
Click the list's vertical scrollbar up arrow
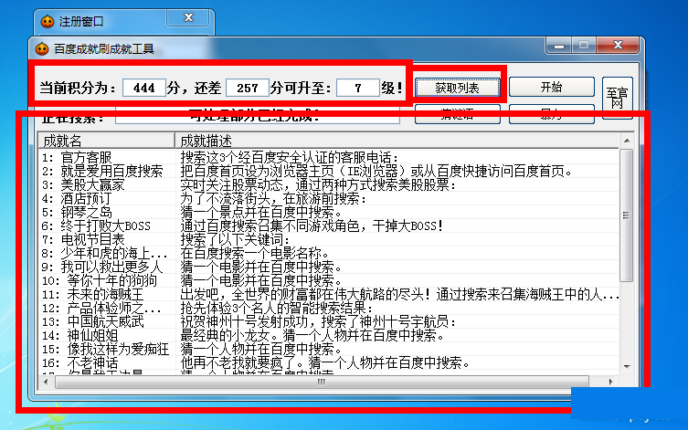coord(627,141)
